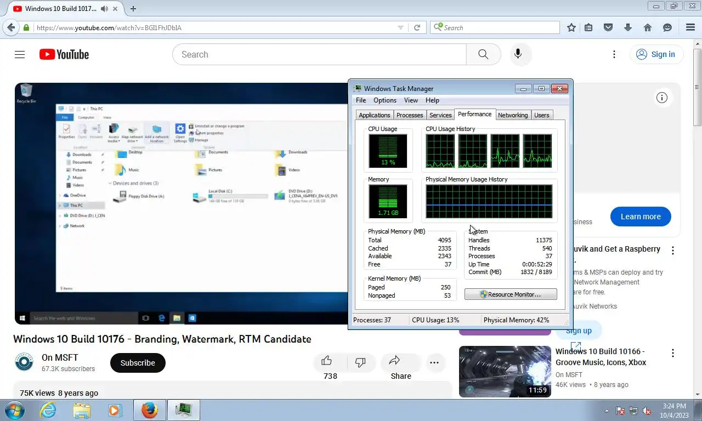Go back with Firefox back arrow
Screen dimensions: 702x421
coord(11,27)
